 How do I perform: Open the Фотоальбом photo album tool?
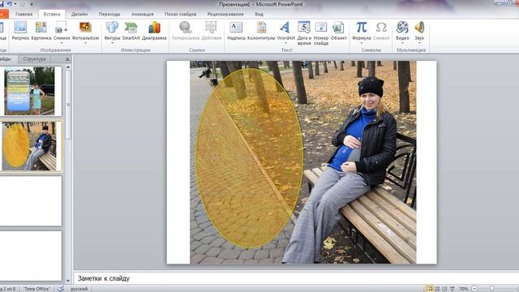click(x=85, y=31)
